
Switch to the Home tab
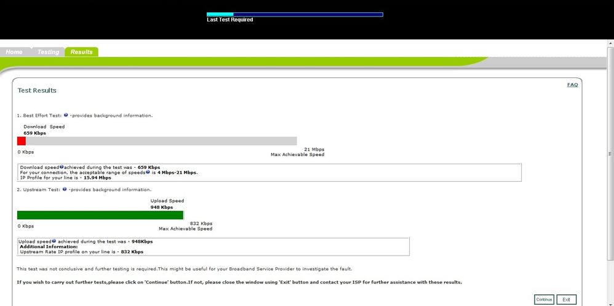(x=14, y=52)
